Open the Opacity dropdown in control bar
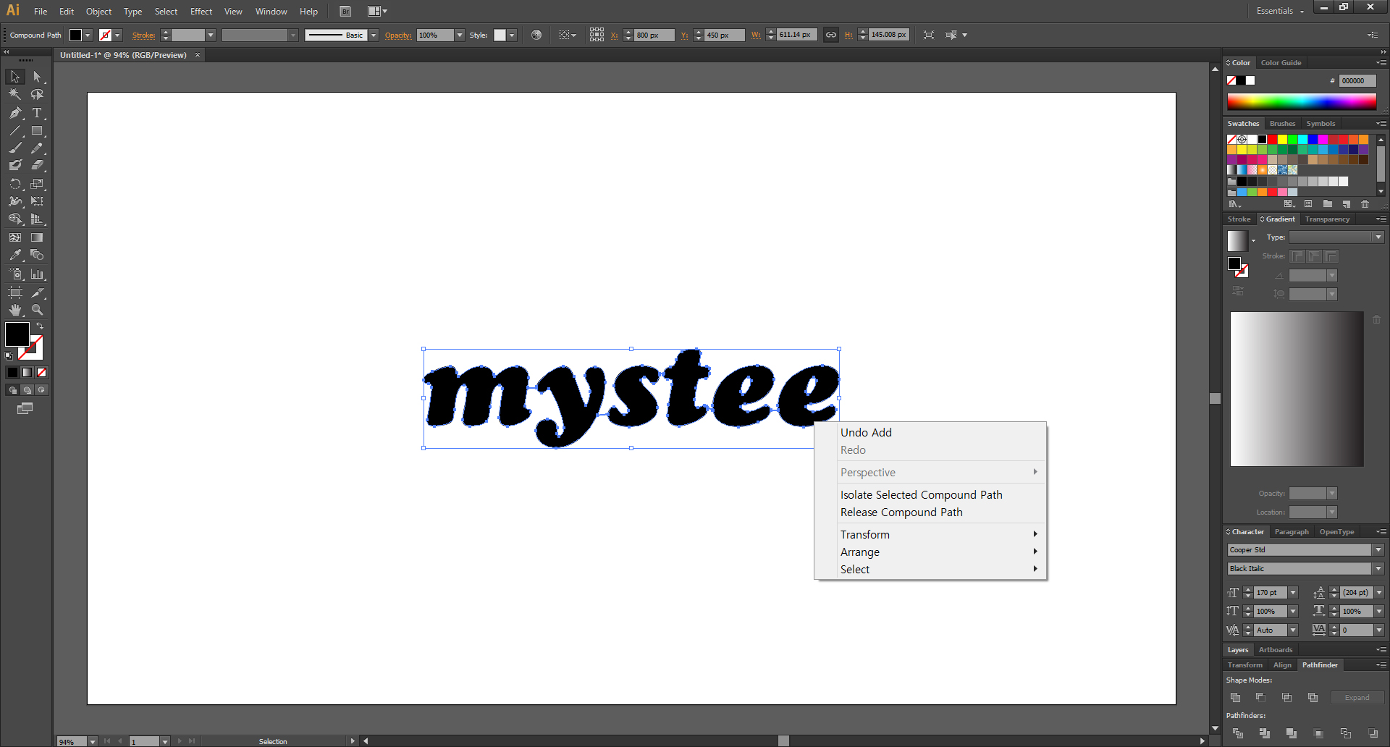The width and height of the screenshot is (1390, 747). [460, 35]
